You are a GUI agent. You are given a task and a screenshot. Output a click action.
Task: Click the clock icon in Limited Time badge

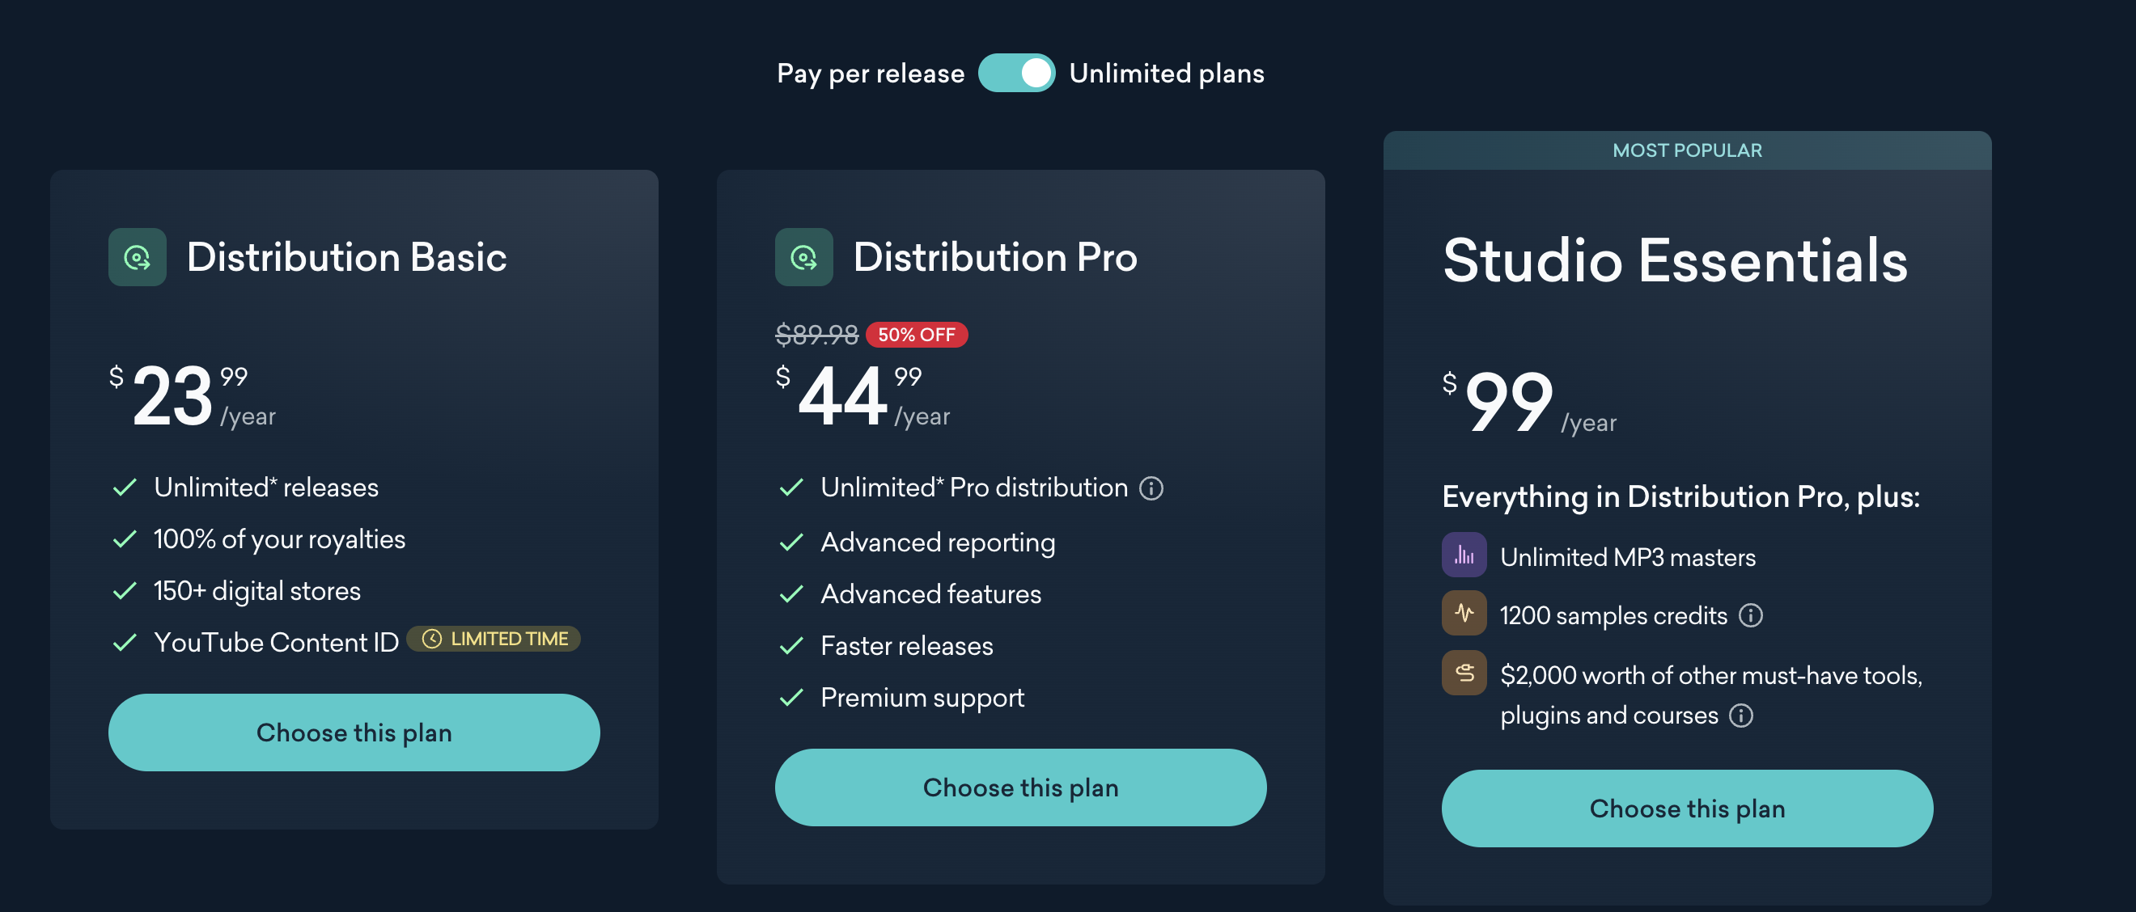pyautogui.click(x=431, y=639)
